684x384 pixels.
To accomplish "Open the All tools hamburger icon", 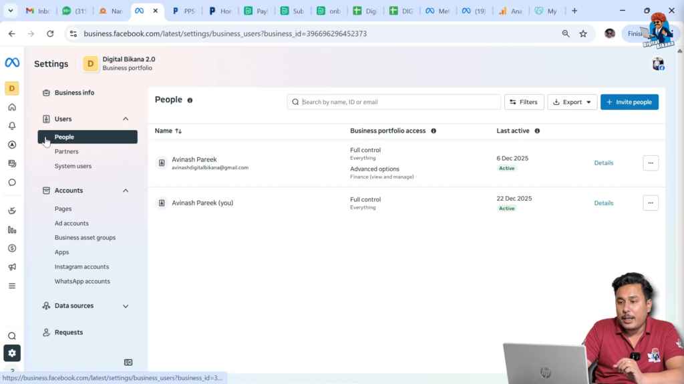I will coord(12,285).
